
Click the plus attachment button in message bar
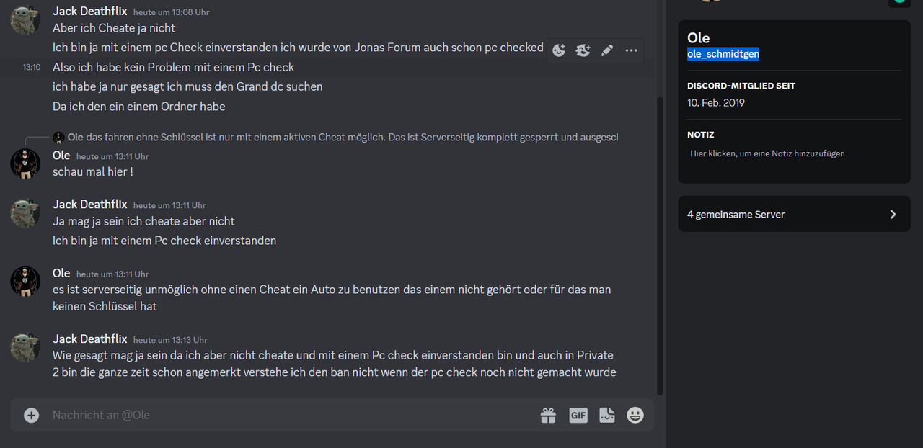31,415
